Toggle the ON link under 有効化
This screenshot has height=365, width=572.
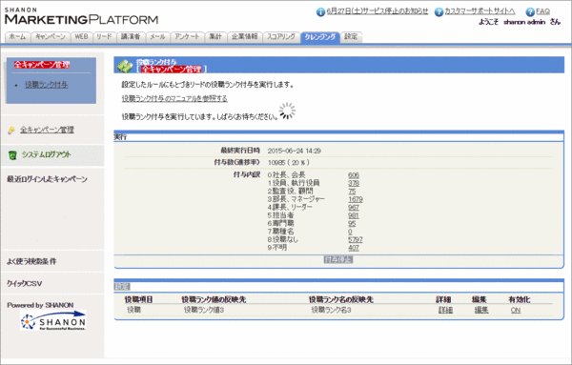click(x=516, y=310)
